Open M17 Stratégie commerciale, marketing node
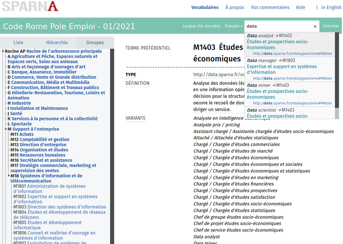Screen dimensions: 343x244 pyautogui.click(x=53, y=168)
